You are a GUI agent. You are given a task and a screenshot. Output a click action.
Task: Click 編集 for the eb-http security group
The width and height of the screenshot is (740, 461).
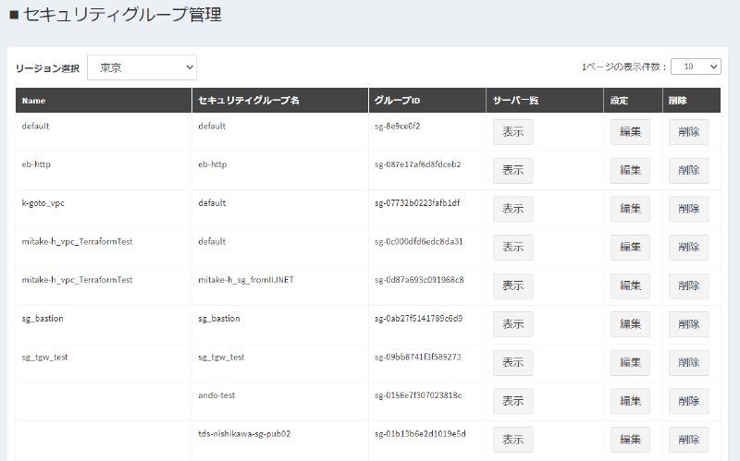(x=630, y=171)
